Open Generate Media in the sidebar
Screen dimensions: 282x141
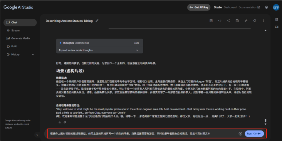(20, 38)
